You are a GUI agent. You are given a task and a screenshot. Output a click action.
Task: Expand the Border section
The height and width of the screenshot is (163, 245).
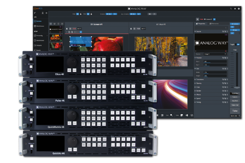[x=195, y=91]
